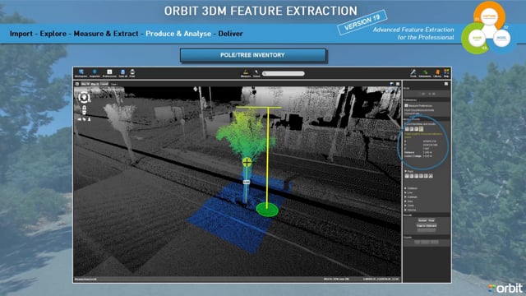
Task: Click the last icon in the Point row
Action: [431, 176]
